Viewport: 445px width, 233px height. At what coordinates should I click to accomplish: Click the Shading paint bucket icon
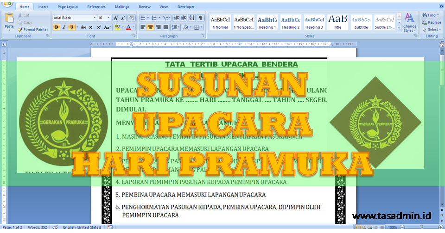click(185, 27)
